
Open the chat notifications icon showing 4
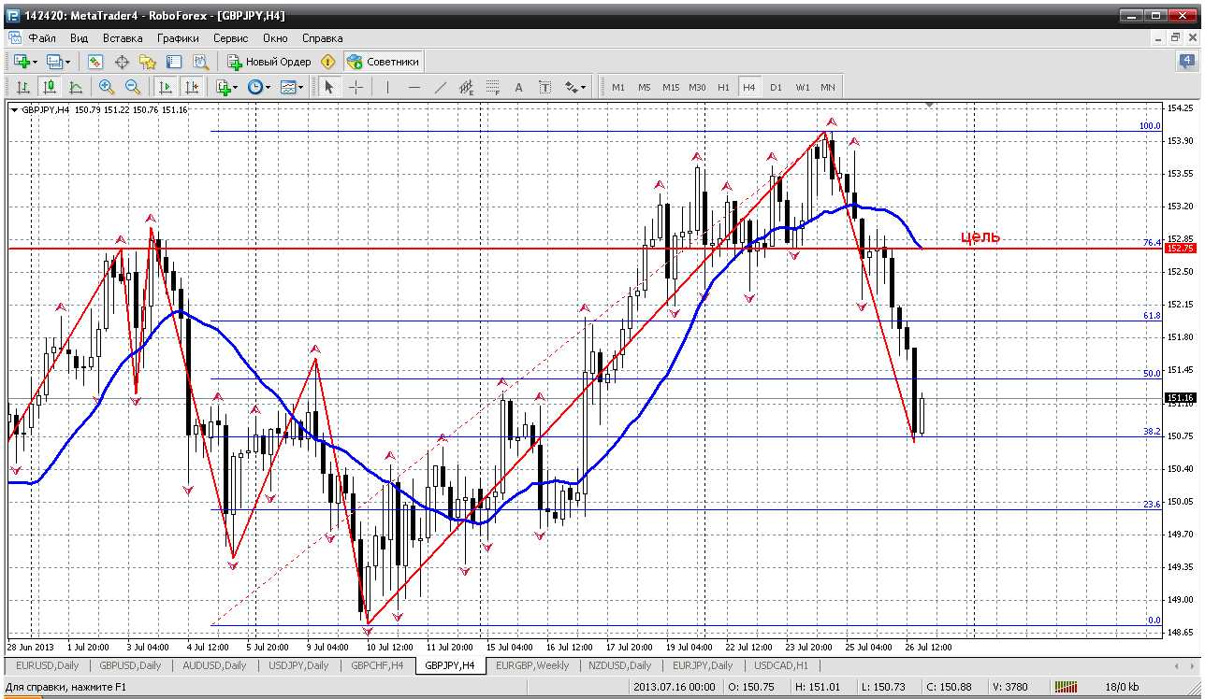(1186, 62)
